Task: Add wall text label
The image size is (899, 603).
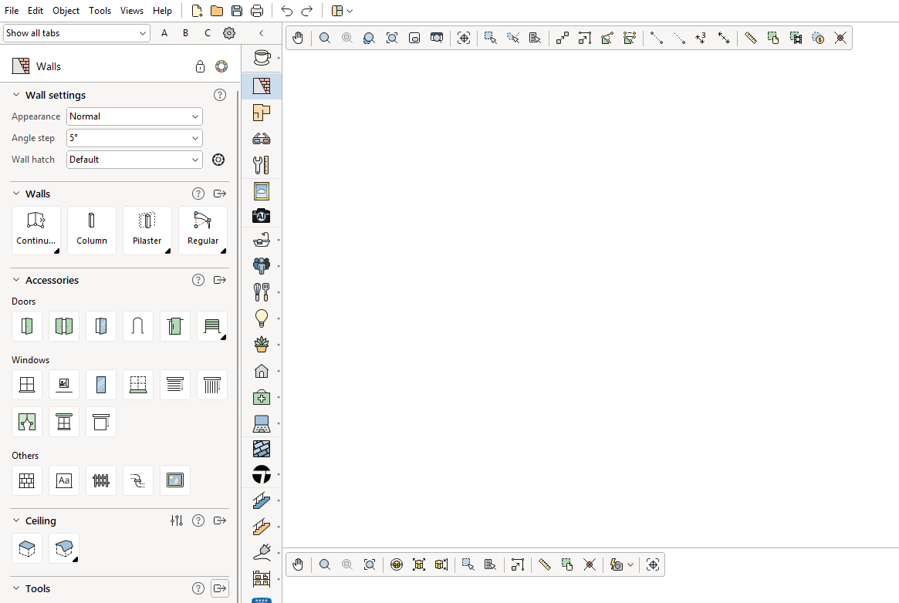Action: (63, 480)
